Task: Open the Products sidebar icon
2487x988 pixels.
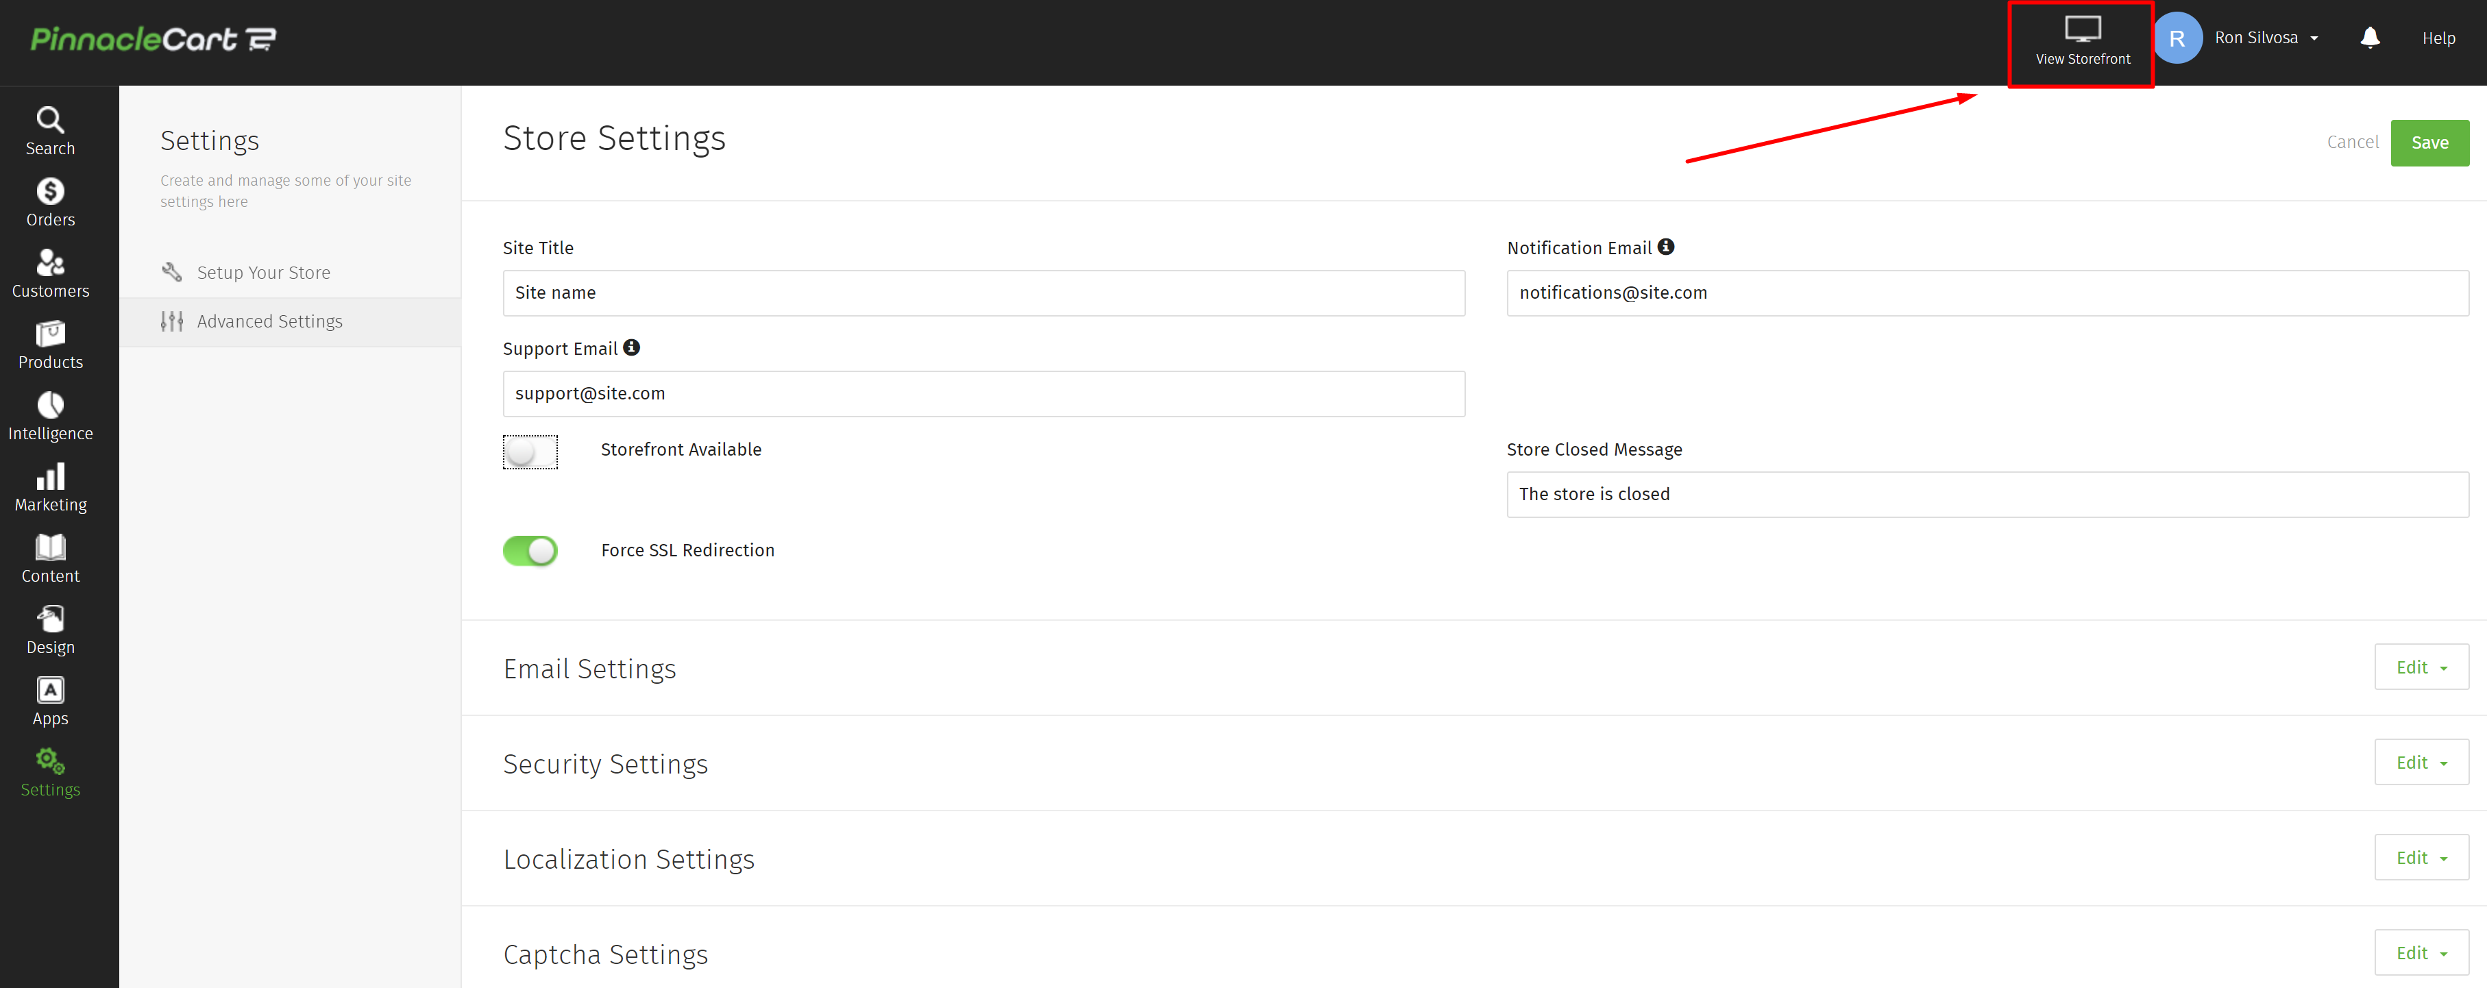Action: pos(50,334)
